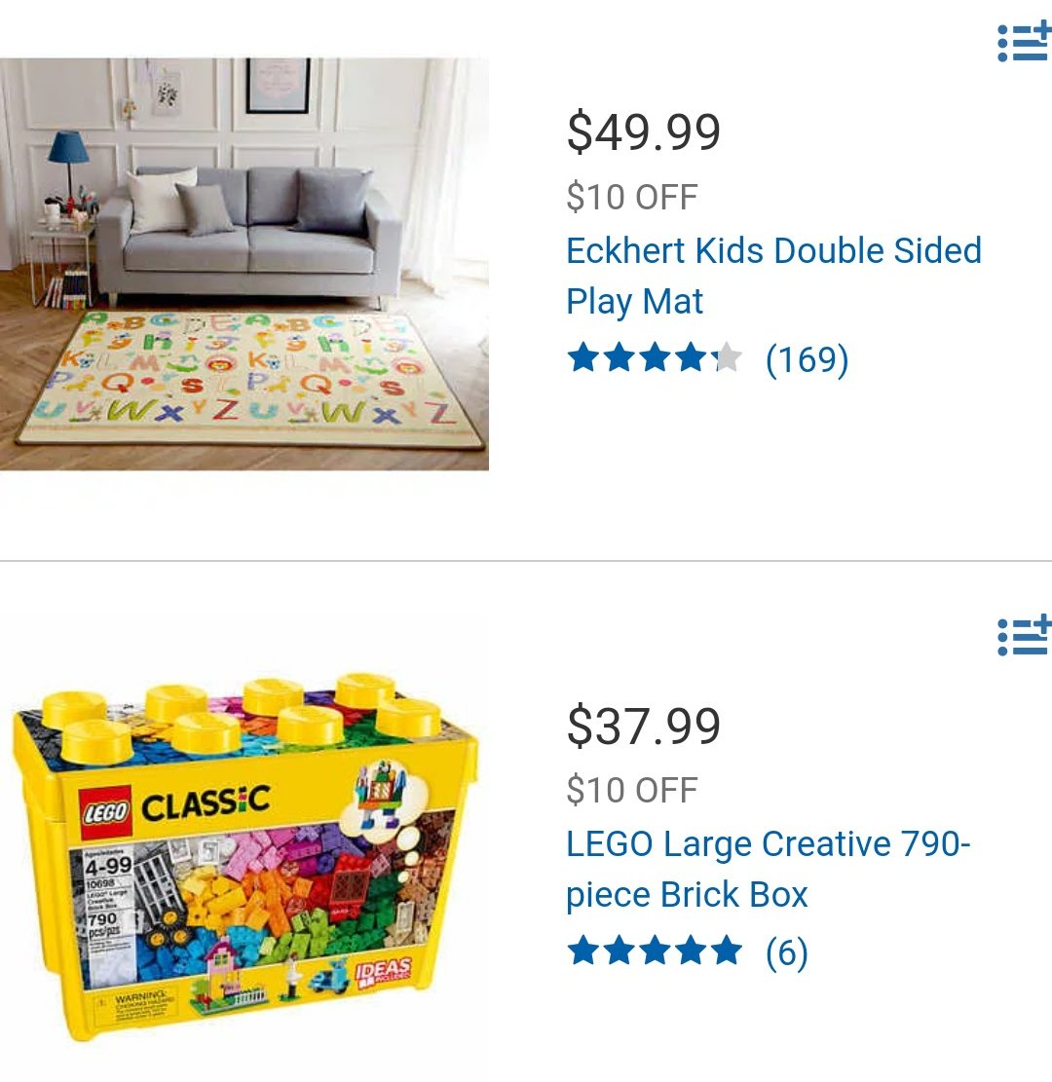Viewport: 1052px width, 1082px height.
Task: Open the LEGO Large Creative 790-piece Brick Box link
Action: coord(768,869)
